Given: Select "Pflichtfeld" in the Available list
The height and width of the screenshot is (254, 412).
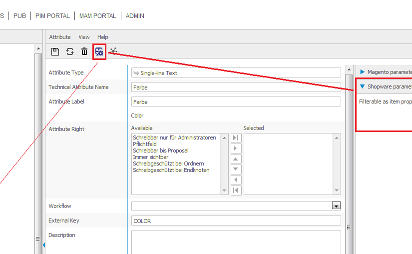Looking at the screenshot, I should 144,144.
